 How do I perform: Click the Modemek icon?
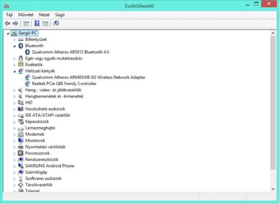click(21, 134)
